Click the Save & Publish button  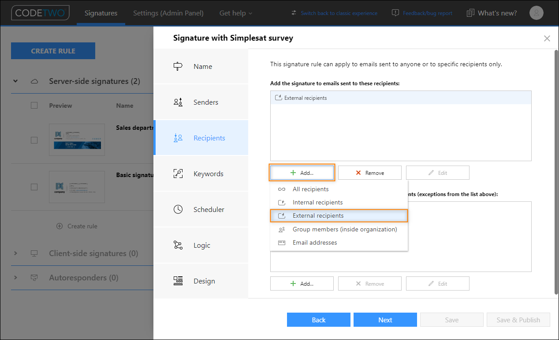[518, 320]
